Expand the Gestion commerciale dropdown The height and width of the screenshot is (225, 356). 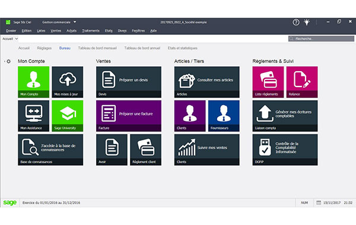pyautogui.click(x=59, y=22)
